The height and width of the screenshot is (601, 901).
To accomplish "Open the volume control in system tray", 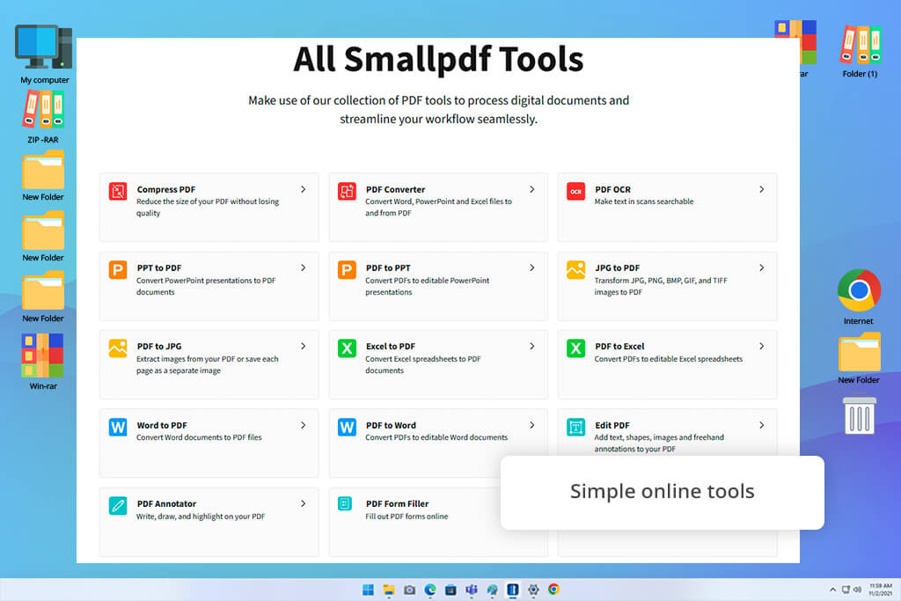I will [x=857, y=590].
